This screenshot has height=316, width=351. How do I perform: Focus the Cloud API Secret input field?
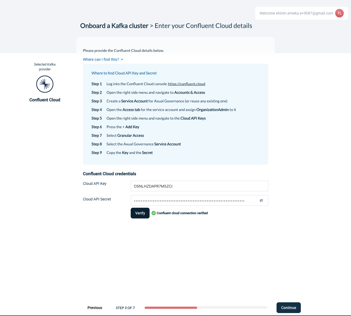tap(199, 200)
